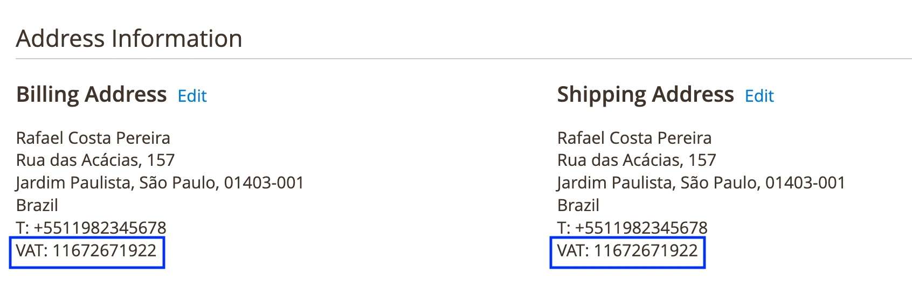
Task: Click the Edit link beside Billing Address
Action: click(192, 96)
